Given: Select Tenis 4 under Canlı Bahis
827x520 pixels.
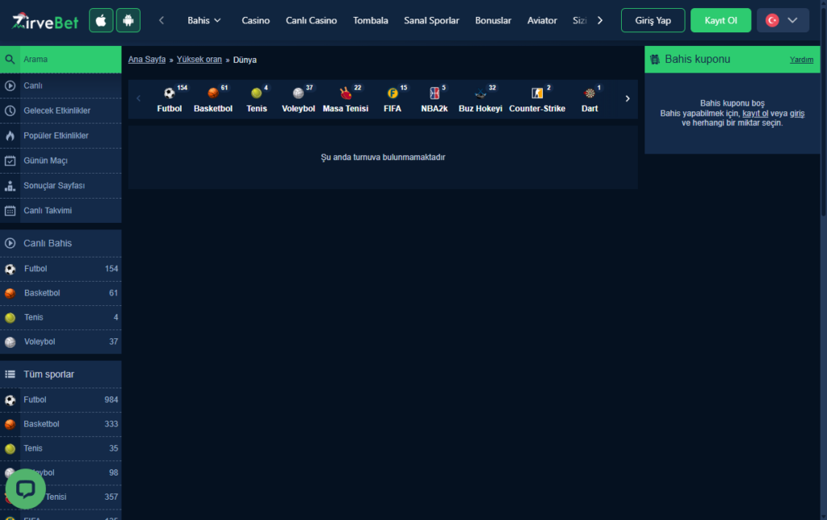Looking at the screenshot, I should tap(61, 317).
